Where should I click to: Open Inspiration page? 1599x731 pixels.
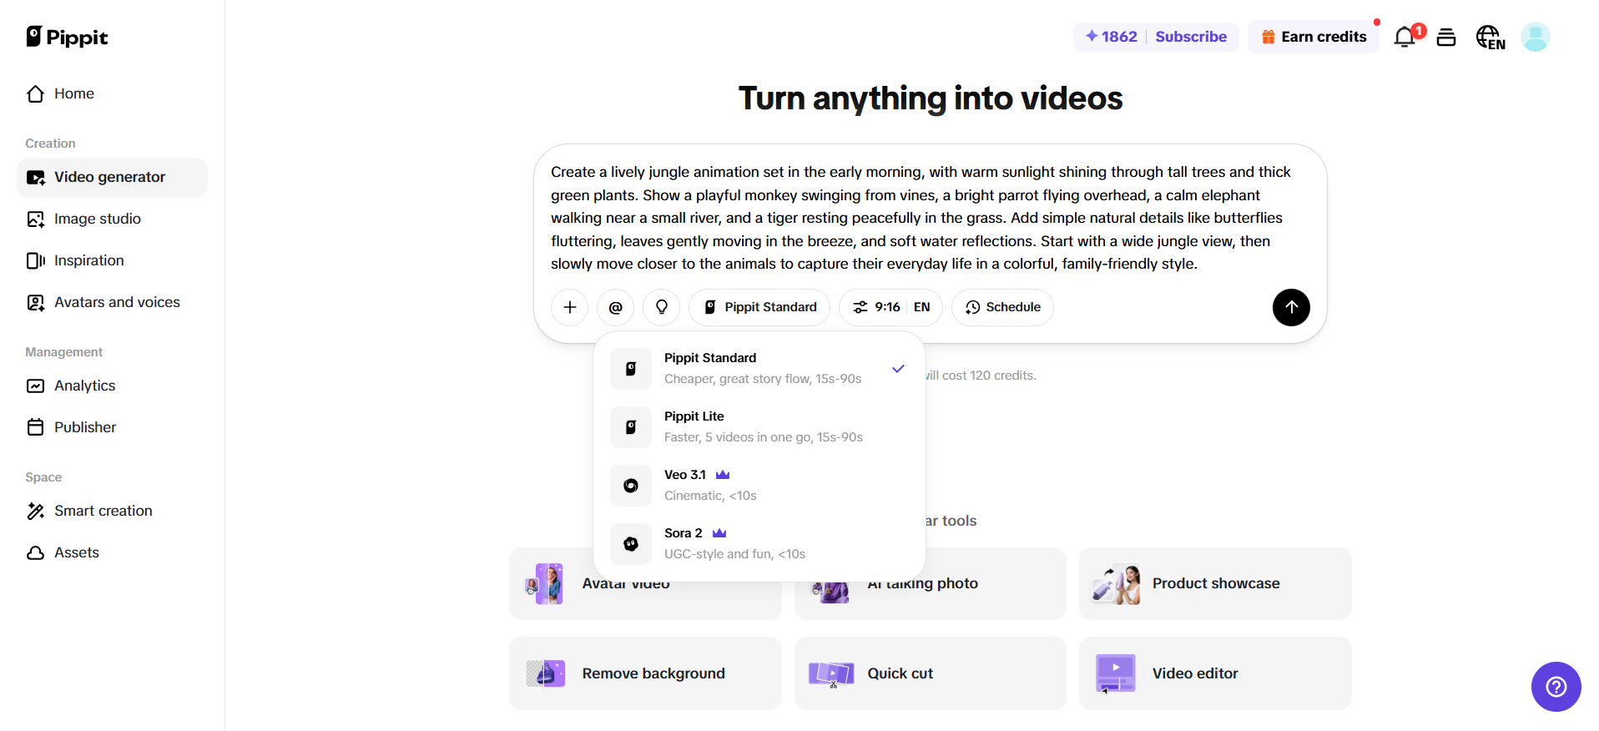coord(112,260)
